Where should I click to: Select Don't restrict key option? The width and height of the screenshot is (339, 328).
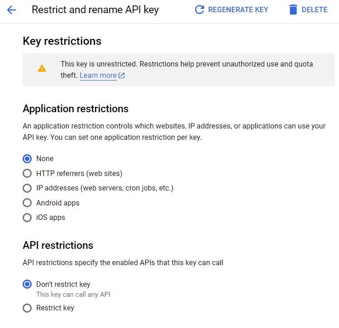point(27,285)
